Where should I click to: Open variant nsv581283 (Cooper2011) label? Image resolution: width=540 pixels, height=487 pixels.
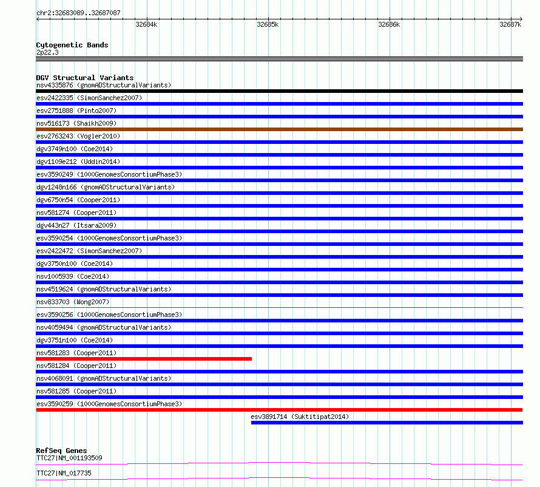click(76, 353)
